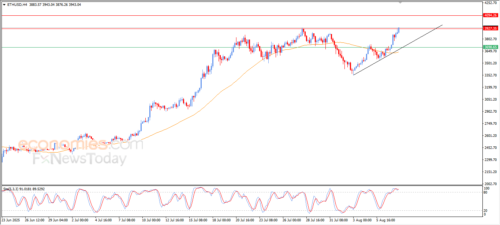Click the stochastic scale 20 label
The width and height of the screenshot is (500, 225).
tap(486, 210)
